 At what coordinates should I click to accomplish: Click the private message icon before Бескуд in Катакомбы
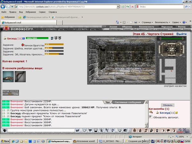tap(151, 112)
